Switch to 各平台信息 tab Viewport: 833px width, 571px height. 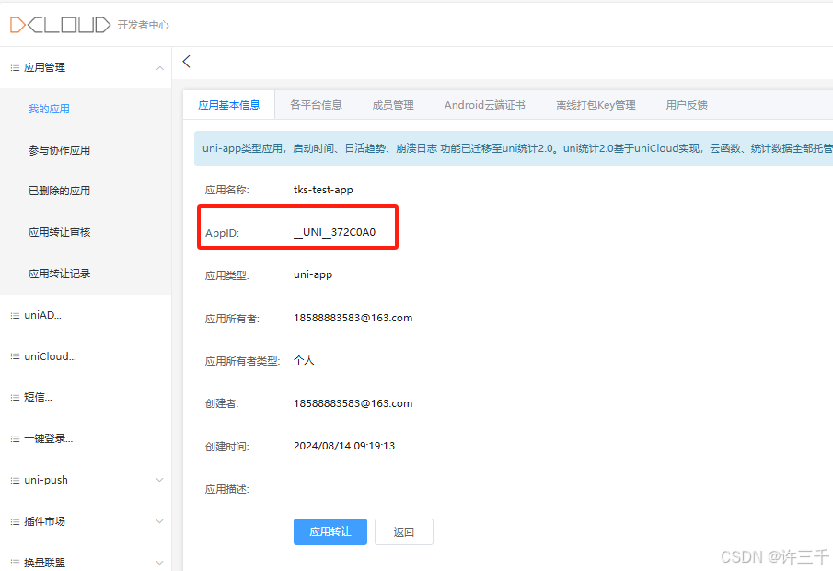click(316, 105)
